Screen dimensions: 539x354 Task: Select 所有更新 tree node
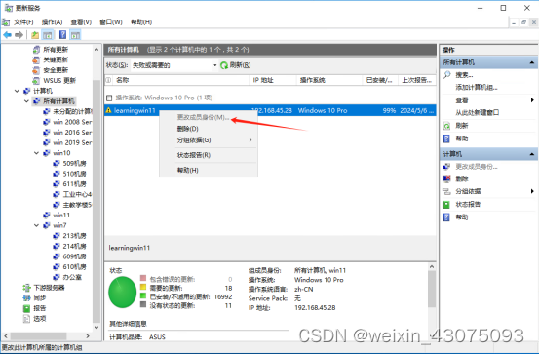coord(56,50)
